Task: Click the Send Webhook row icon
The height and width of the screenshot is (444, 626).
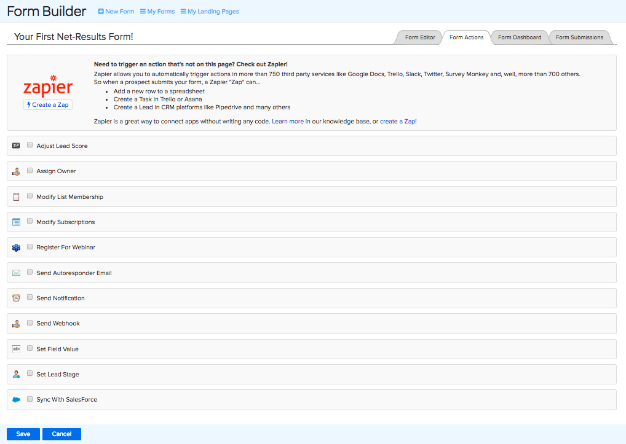Action: pos(16,324)
